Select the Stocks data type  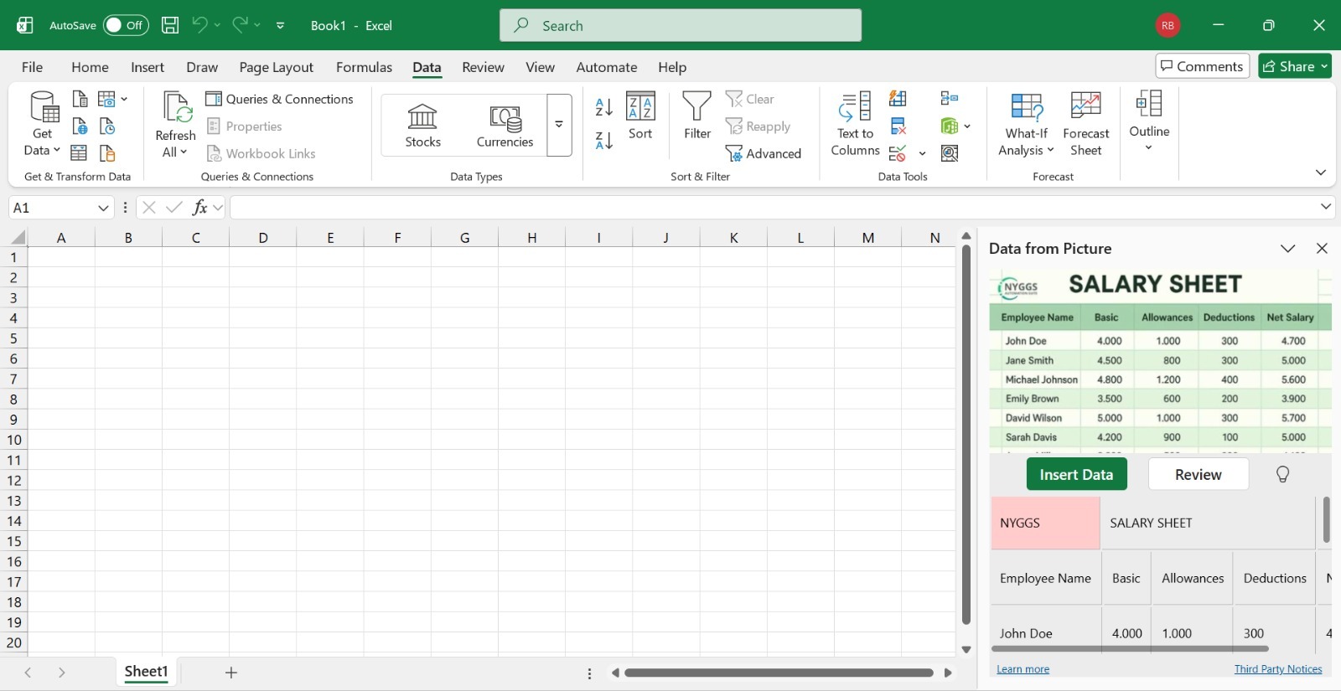click(422, 125)
